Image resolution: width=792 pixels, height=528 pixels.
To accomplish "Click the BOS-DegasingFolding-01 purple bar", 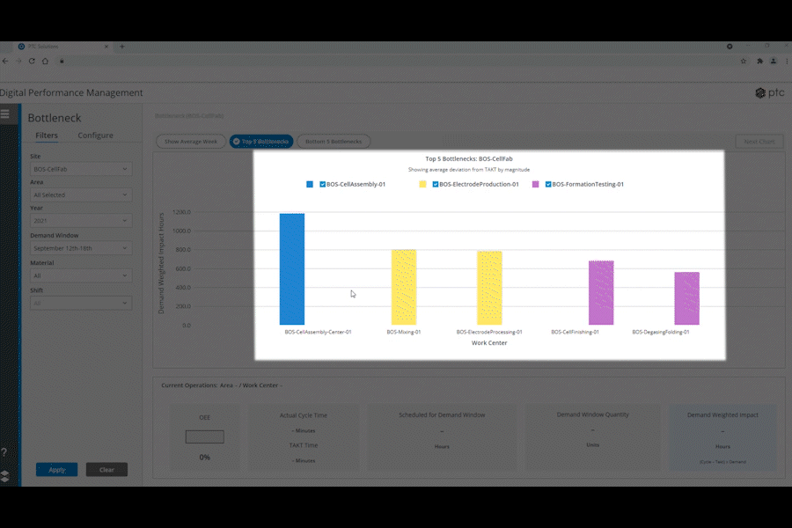I will 687,298.
